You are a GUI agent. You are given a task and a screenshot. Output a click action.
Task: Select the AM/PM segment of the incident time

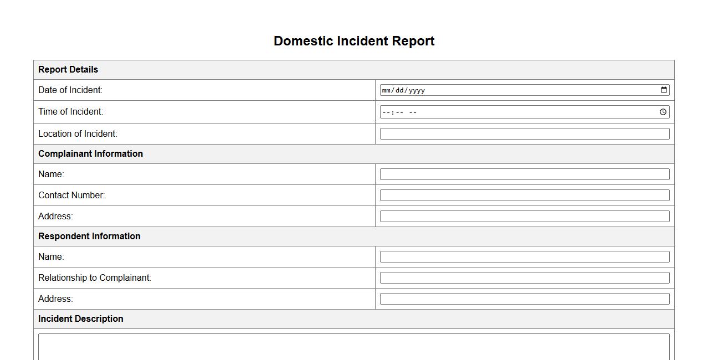point(413,112)
